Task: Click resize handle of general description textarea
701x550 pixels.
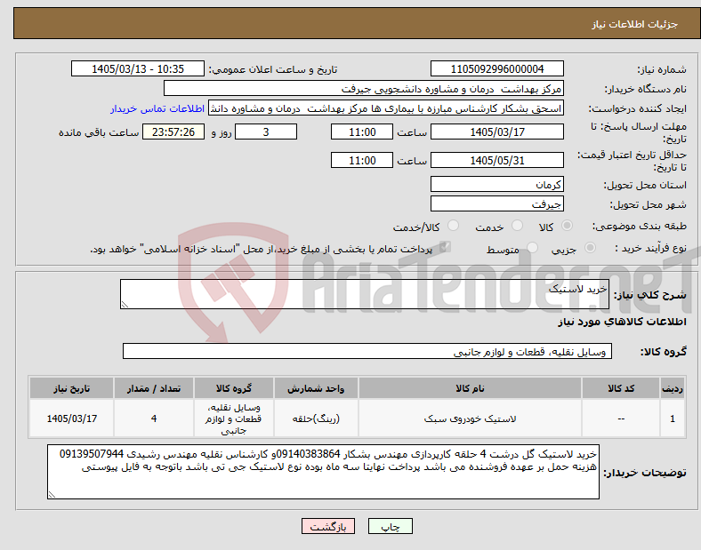Action: (125, 305)
